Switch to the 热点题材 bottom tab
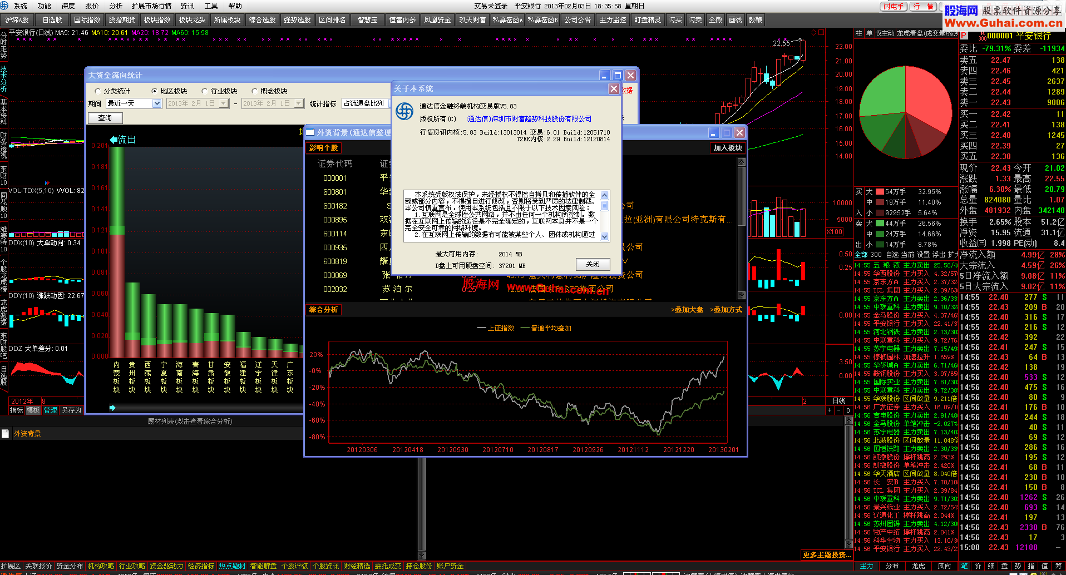This screenshot has height=575, width=1066. tap(231, 566)
